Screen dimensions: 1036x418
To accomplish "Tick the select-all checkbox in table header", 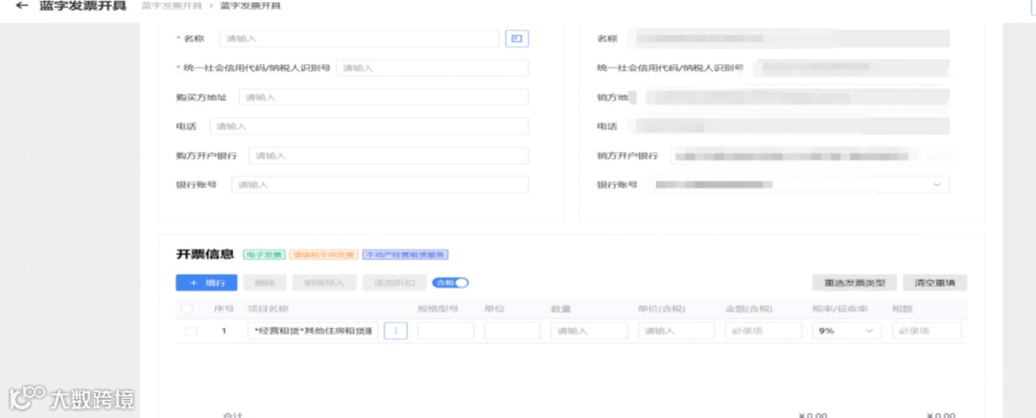I will pyautogui.click(x=187, y=309).
